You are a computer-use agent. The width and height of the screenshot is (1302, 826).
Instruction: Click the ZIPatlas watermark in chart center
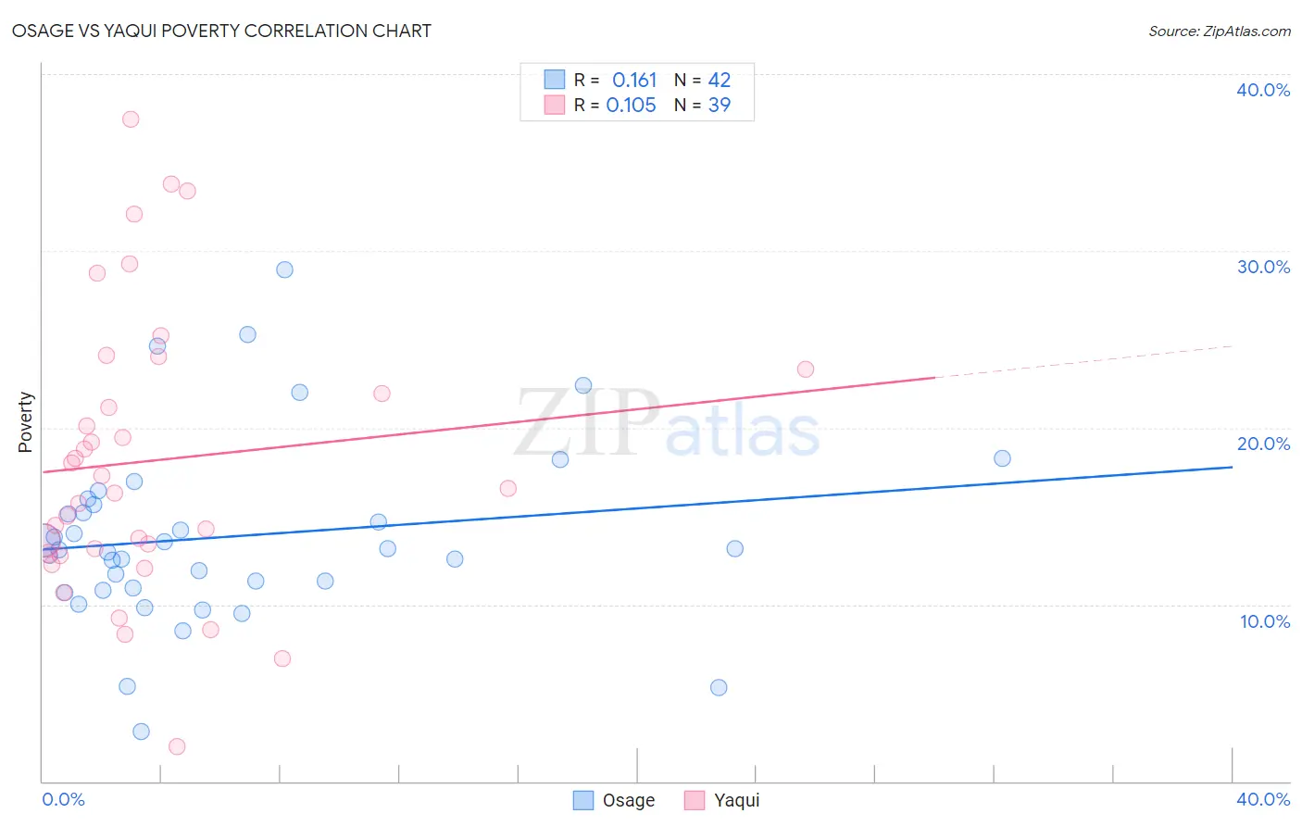point(667,423)
